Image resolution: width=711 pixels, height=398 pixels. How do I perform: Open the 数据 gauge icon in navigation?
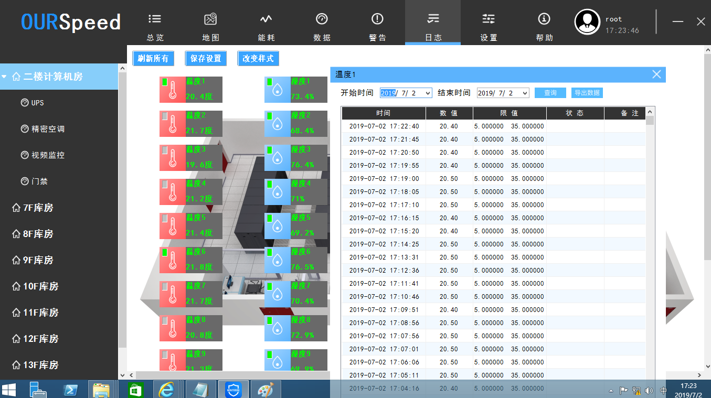click(x=322, y=19)
